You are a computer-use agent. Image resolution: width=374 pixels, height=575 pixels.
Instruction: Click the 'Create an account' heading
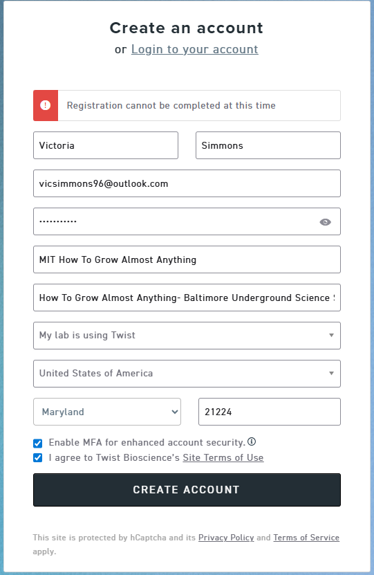click(187, 28)
